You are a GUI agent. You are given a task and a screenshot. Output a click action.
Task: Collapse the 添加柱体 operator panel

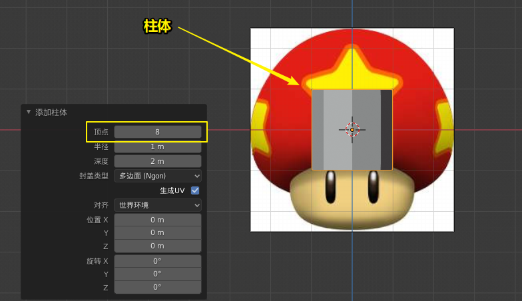click(x=29, y=112)
